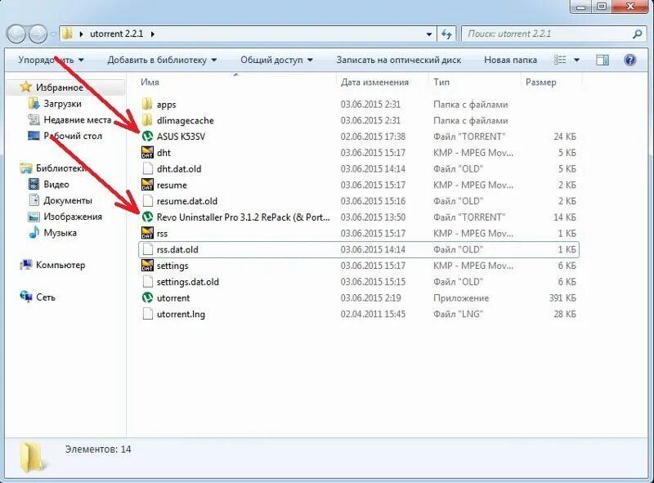The width and height of the screenshot is (654, 483).
Task: Select the file name 'utorrent.lng'
Action: coord(181,314)
